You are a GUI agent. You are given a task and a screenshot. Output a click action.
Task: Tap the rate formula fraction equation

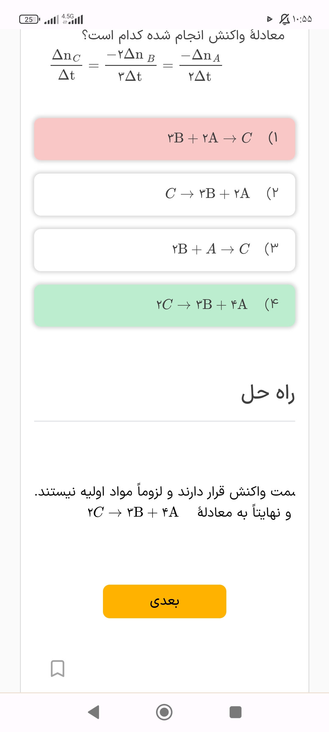(x=136, y=65)
